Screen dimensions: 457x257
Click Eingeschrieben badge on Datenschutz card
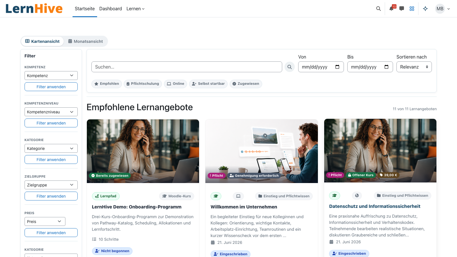pos(349,254)
